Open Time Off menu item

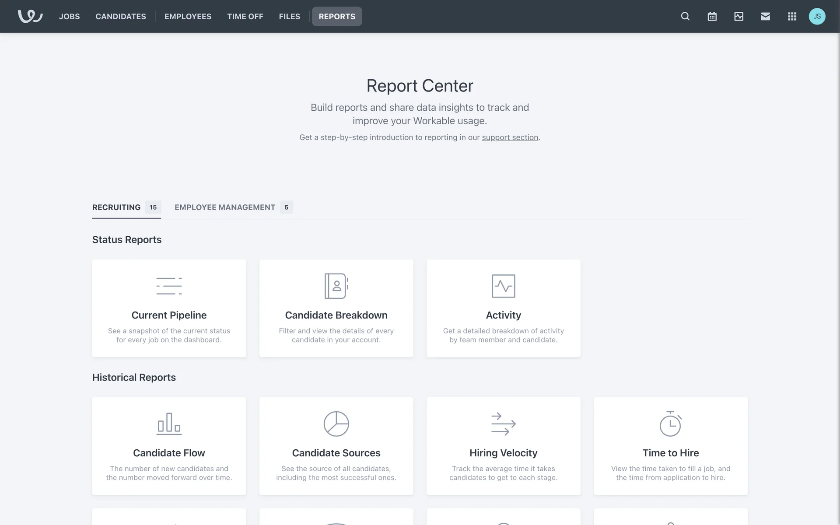point(245,16)
